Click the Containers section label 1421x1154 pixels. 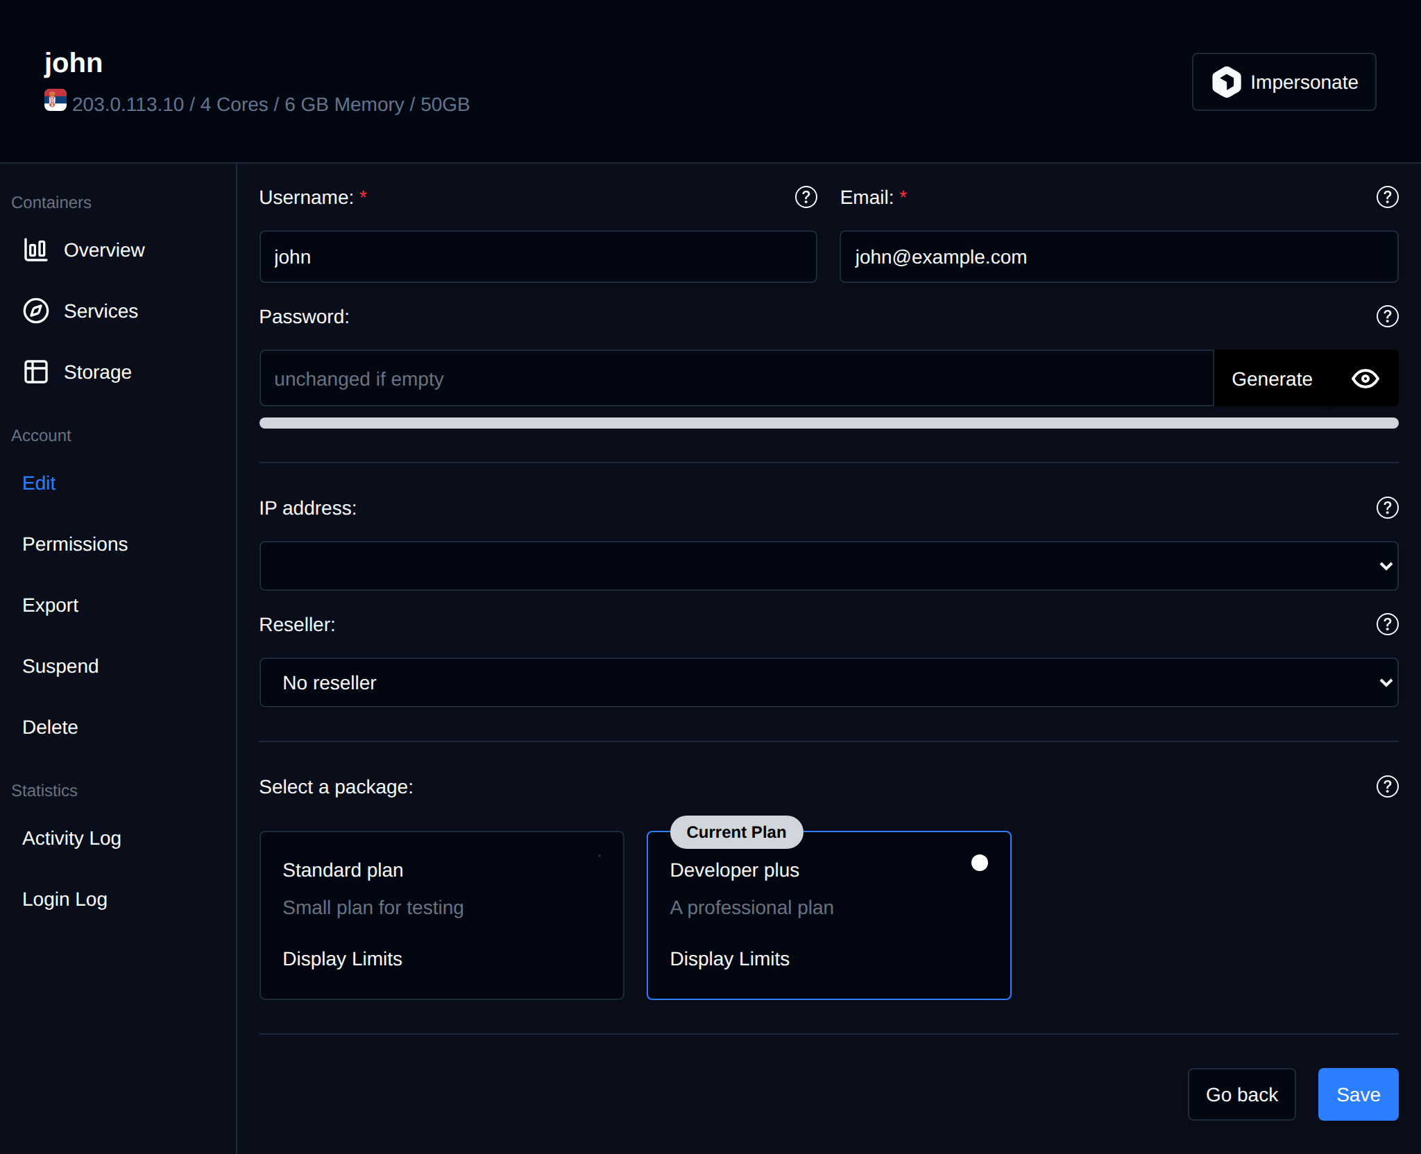pos(51,203)
